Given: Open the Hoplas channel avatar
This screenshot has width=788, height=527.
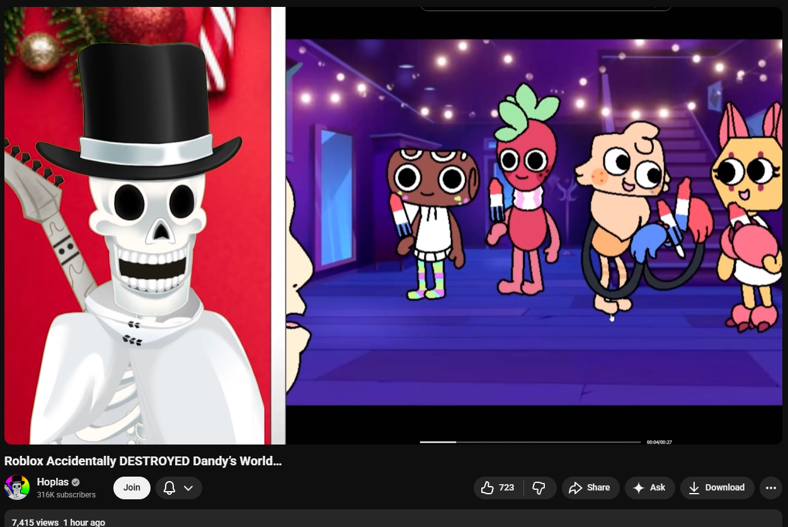Looking at the screenshot, I should [x=17, y=488].
